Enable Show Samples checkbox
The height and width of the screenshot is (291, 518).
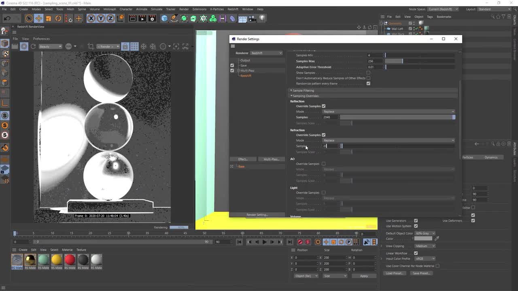click(x=368, y=73)
